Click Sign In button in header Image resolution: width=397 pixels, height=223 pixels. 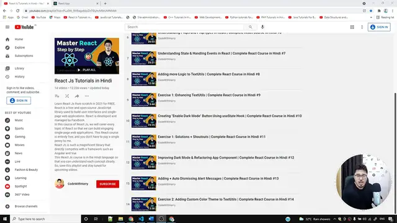(x=379, y=27)
